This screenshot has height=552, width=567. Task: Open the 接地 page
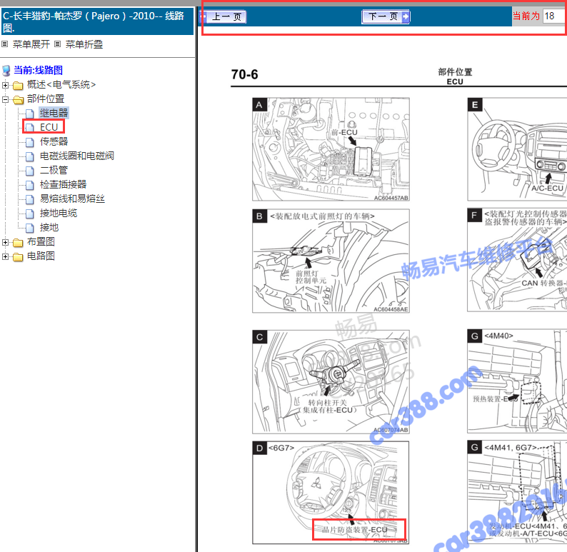pos(49,227)
